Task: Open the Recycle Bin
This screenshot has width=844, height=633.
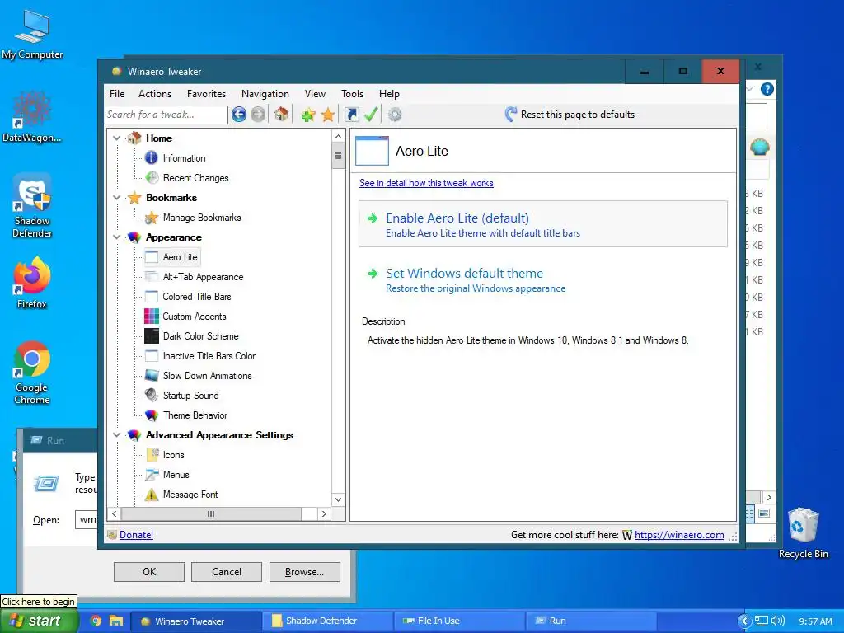Action: [803, 533]
